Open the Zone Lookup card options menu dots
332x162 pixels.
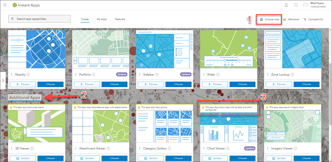(268, 74)
